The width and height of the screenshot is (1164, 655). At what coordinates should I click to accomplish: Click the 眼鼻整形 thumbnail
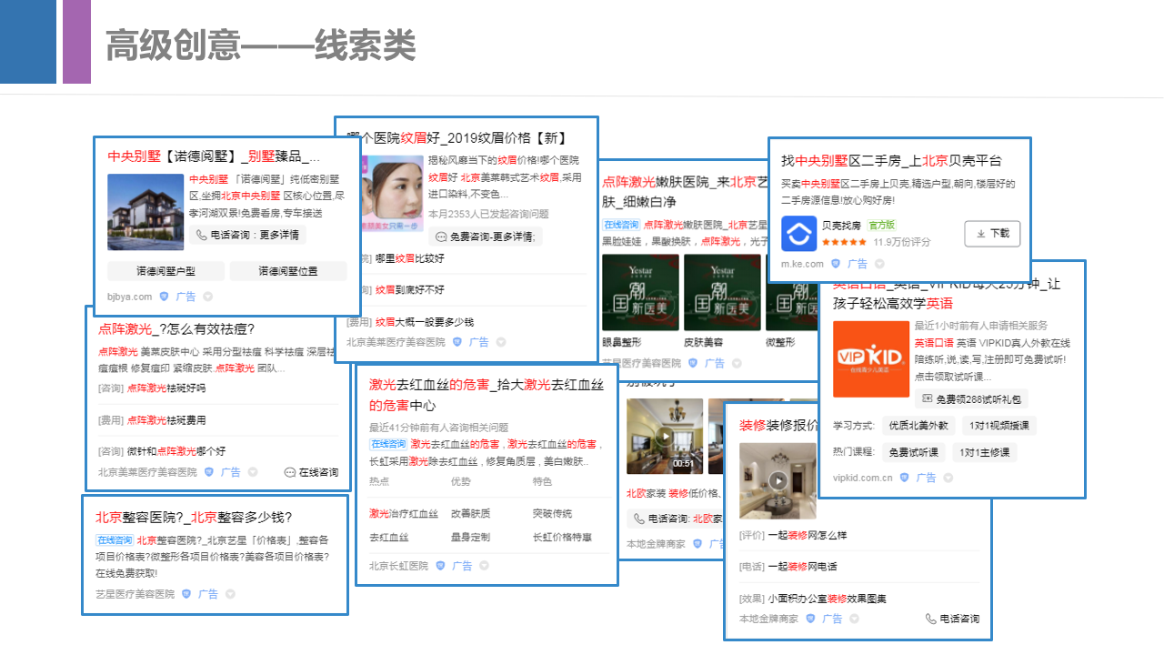(x=640, y=291)
